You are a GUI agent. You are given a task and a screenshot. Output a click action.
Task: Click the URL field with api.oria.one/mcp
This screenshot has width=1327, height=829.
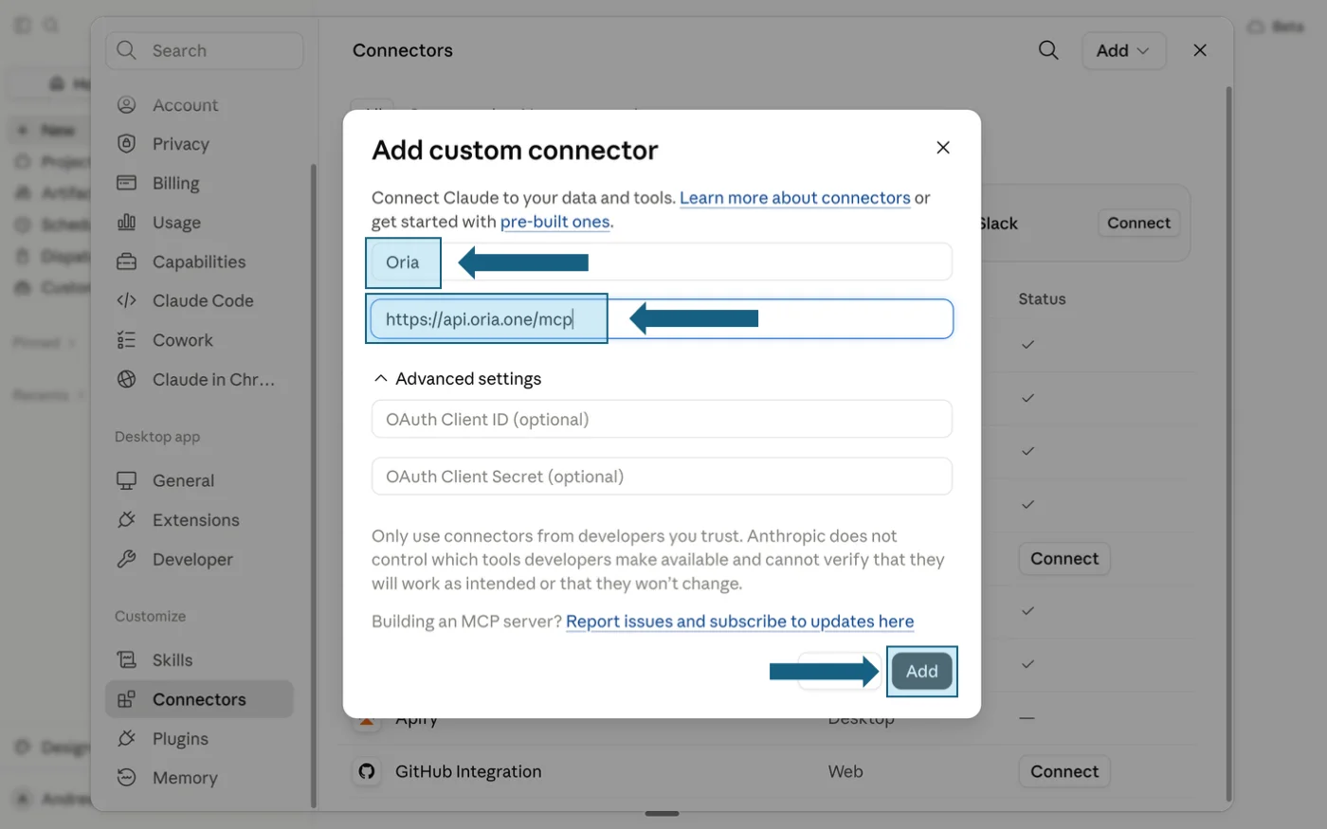662,319
